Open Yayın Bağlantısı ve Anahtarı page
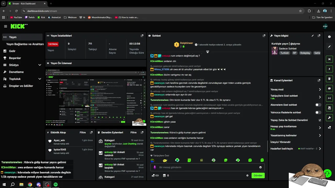 pos(25,44)
